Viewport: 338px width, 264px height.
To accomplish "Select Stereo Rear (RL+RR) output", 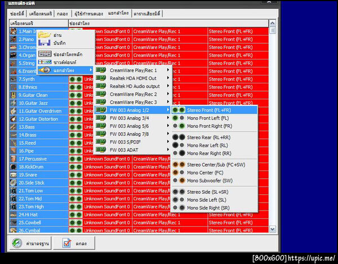I will coord(215,137).
